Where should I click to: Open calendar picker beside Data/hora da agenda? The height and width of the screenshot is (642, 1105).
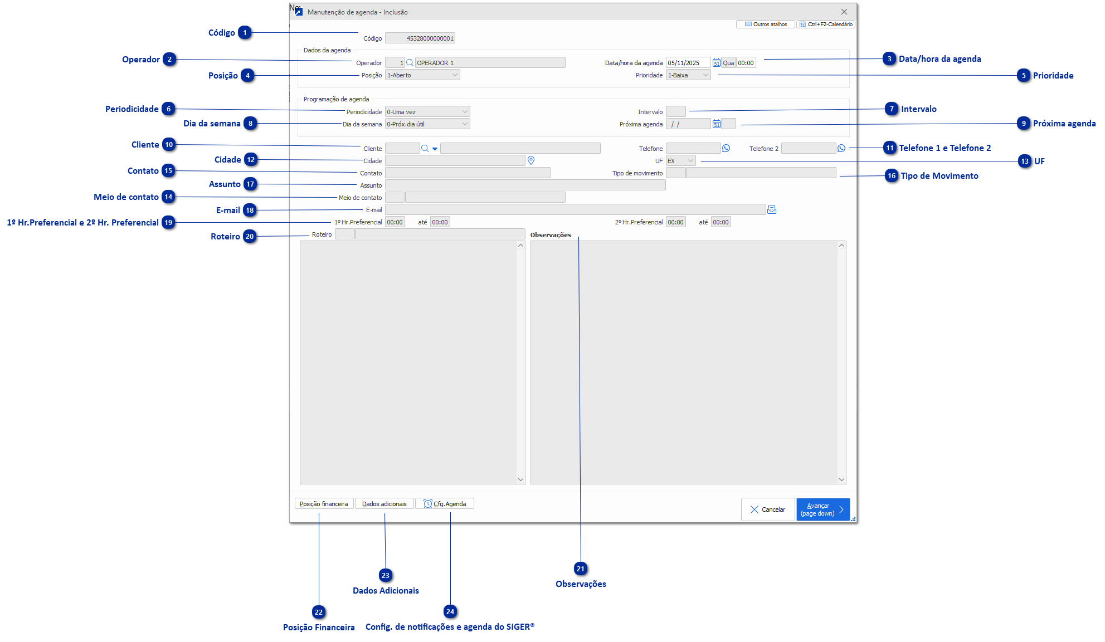[716, 63]
